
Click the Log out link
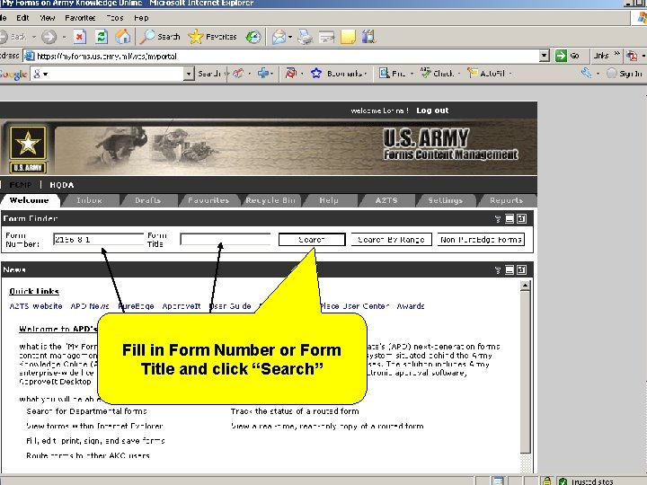pos(432,110)
